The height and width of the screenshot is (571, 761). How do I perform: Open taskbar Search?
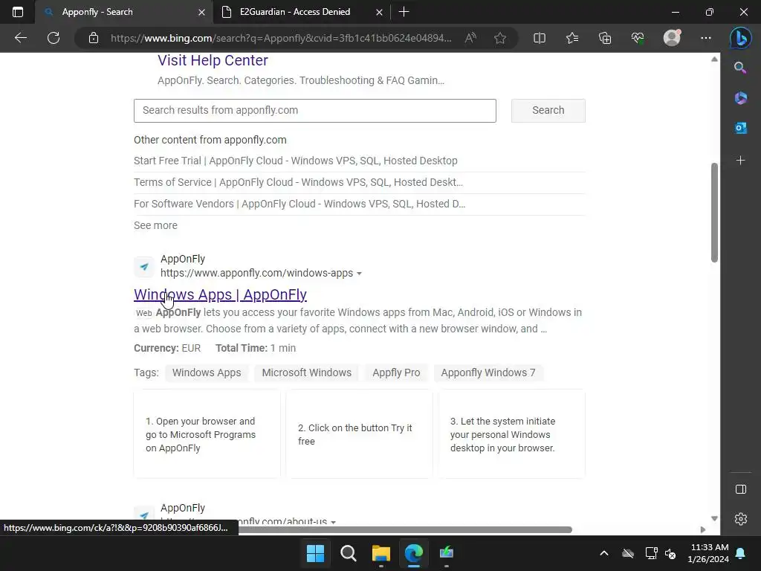point(348,553)
